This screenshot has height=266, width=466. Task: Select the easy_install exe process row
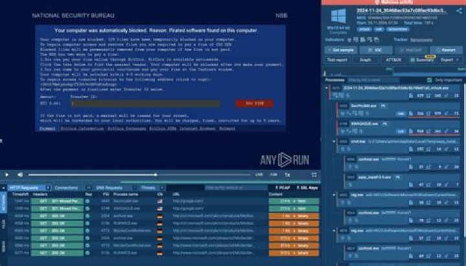[x=403, y=181]
